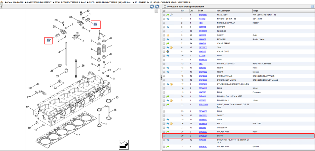This screenshot has height=151, width=315.
Task: Click the package icon on SEAL row
Action: click(171, 47)
